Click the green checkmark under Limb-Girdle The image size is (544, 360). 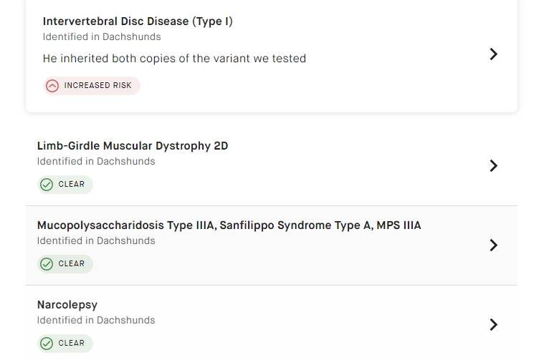47,185
